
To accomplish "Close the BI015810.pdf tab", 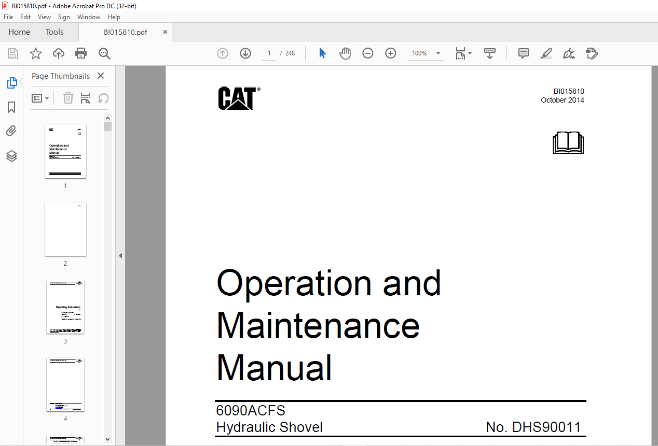I will click(x=165, y=32).
